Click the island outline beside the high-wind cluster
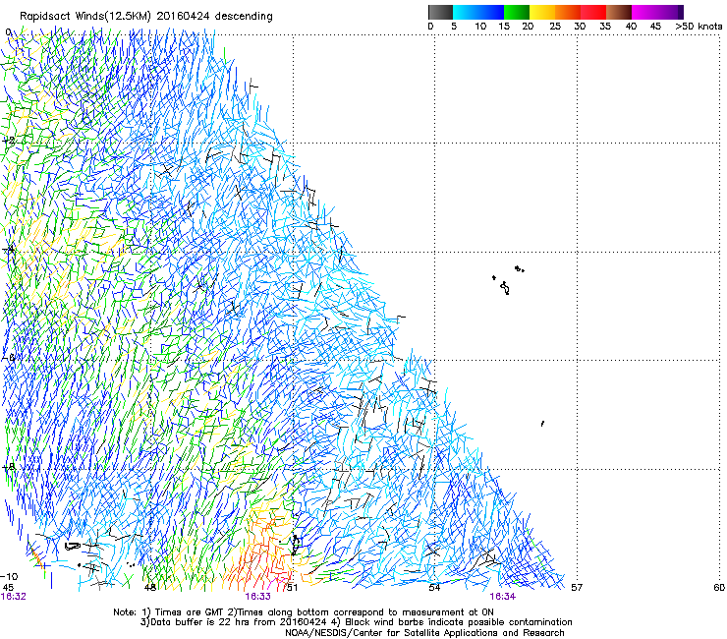Image resolution: width=727 pixels, height=639 pixels. (x=296, y=545)
